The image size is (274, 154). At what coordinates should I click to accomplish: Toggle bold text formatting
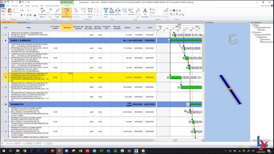click(21, 15)
